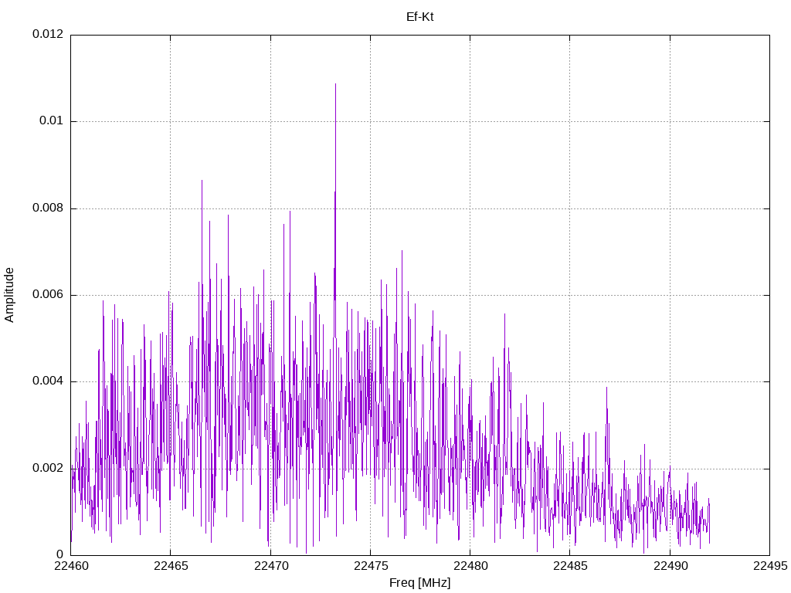Click the tallest spectrum peak near 22473 MHz

[x=335, y=85]
